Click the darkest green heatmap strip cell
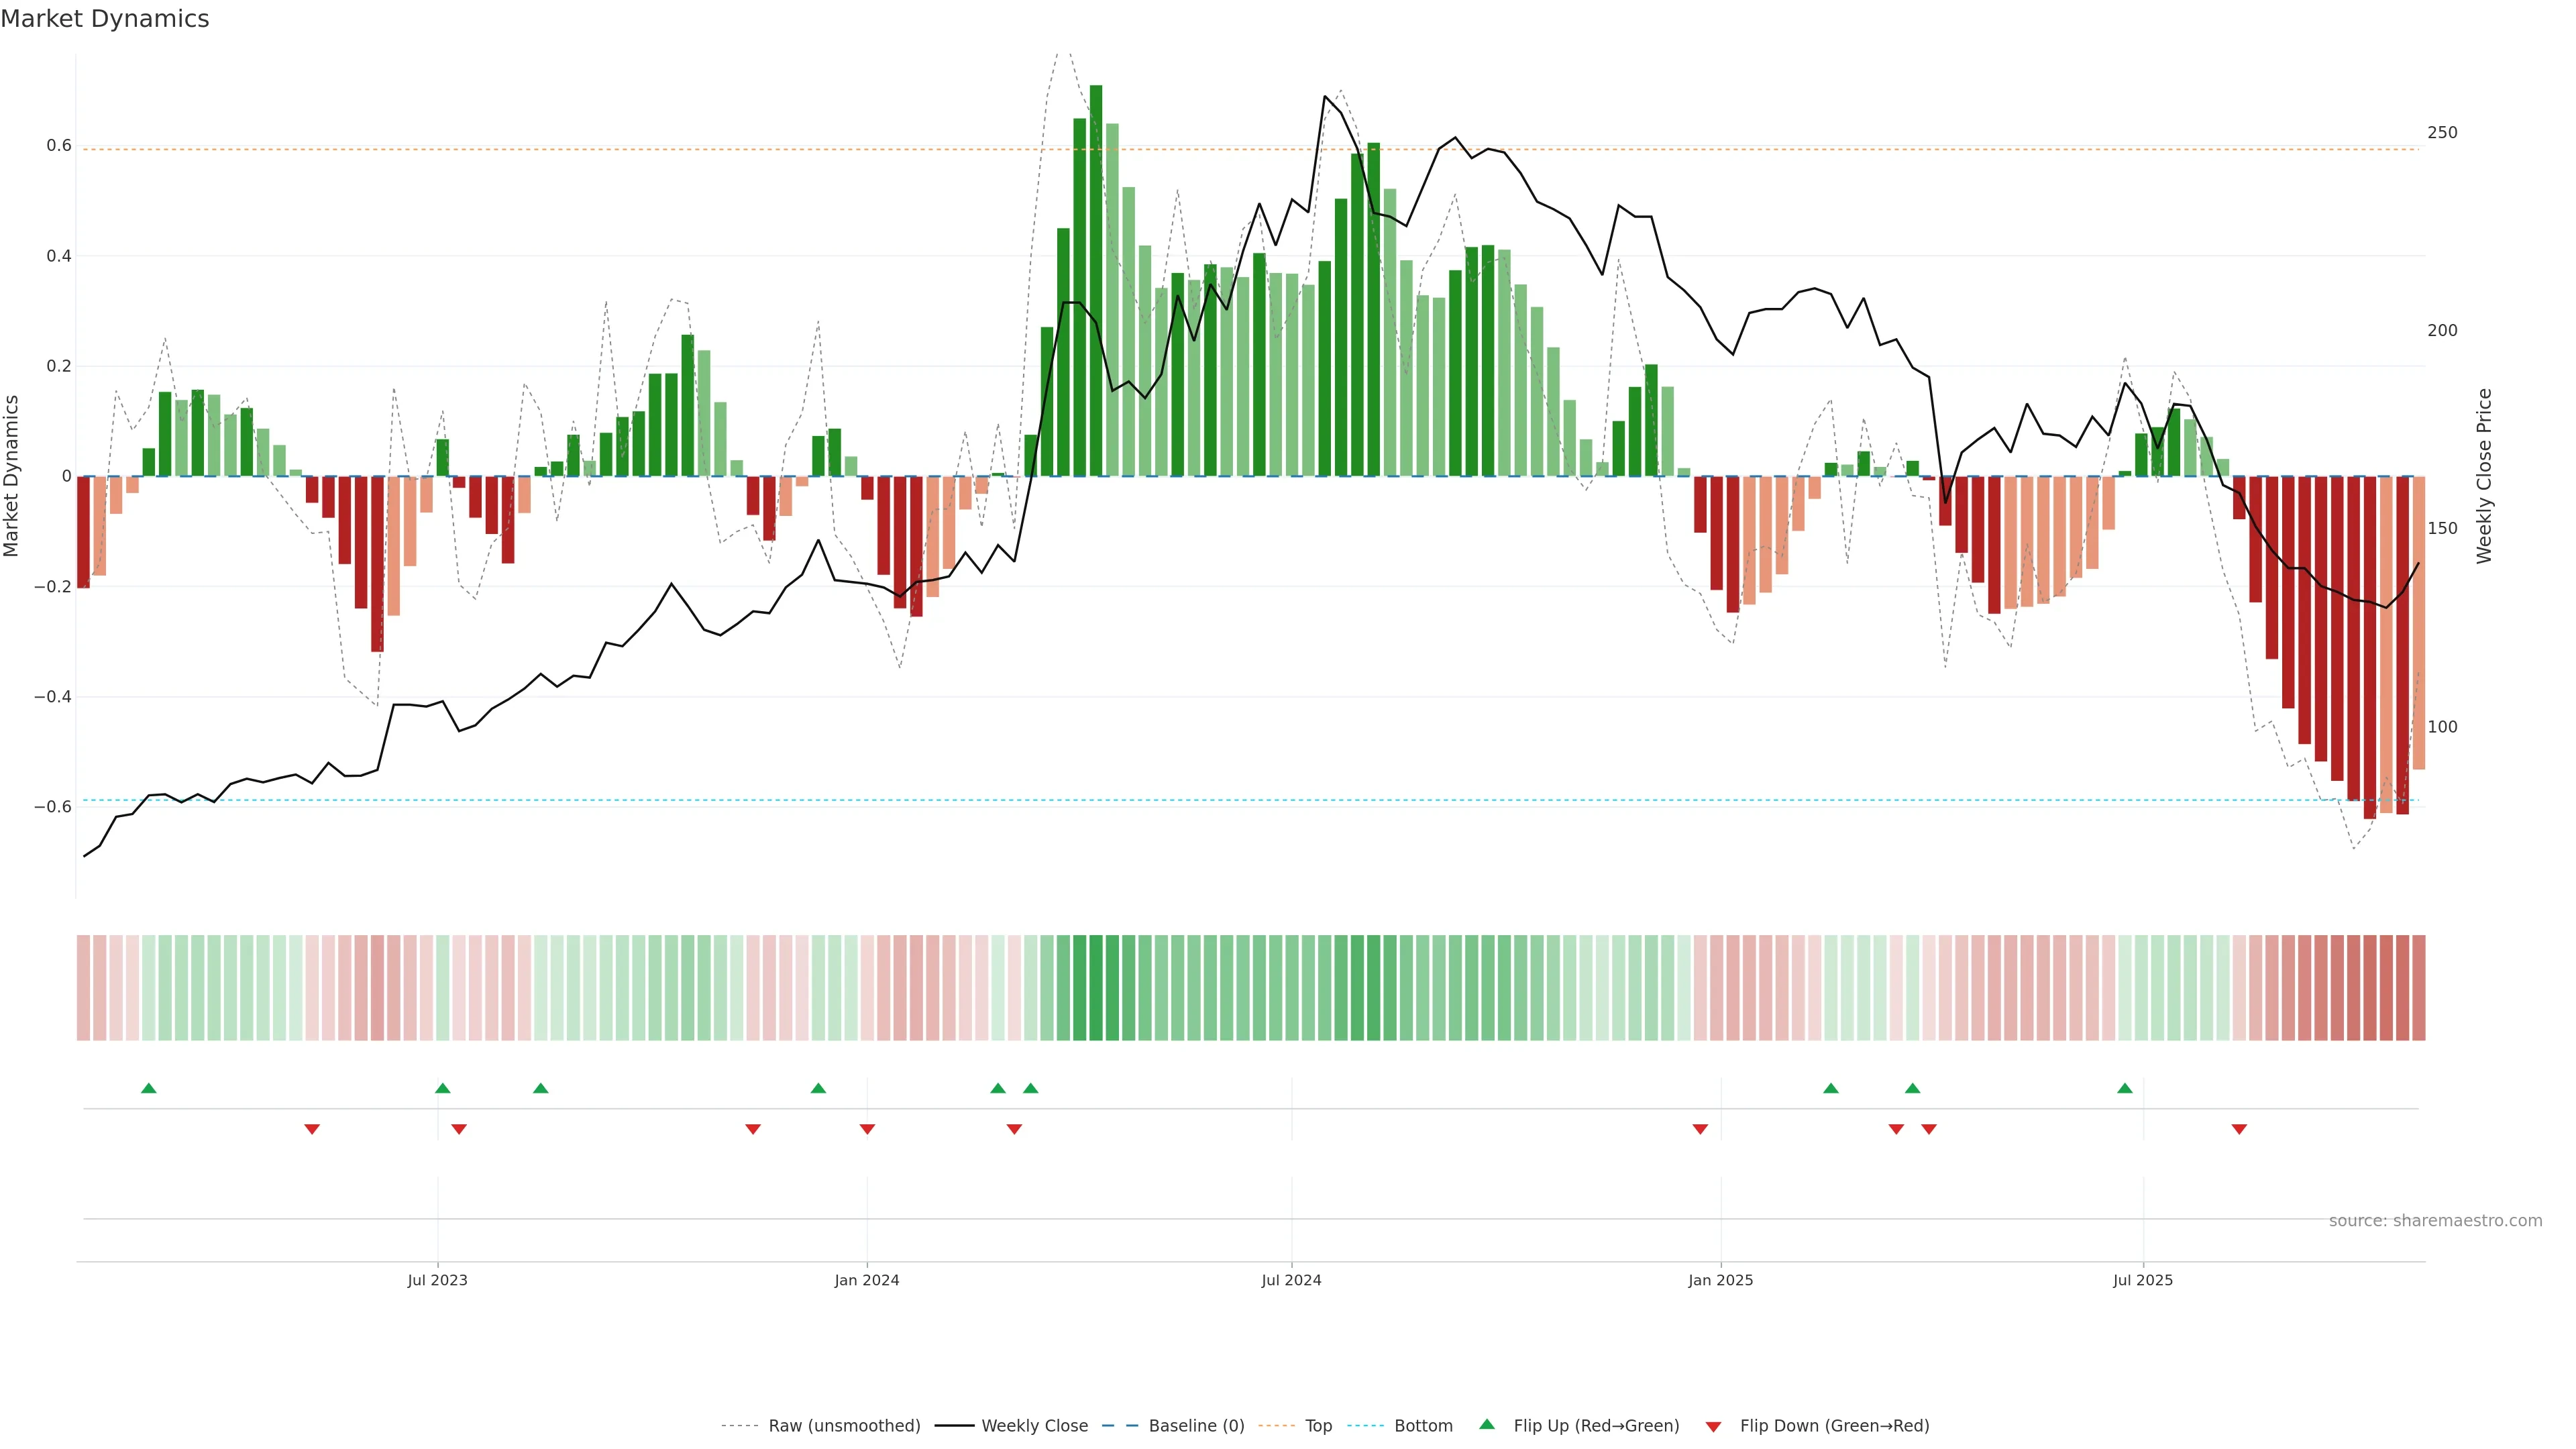Screen dimensions: 2576x1449 (x=1096, y=988)
